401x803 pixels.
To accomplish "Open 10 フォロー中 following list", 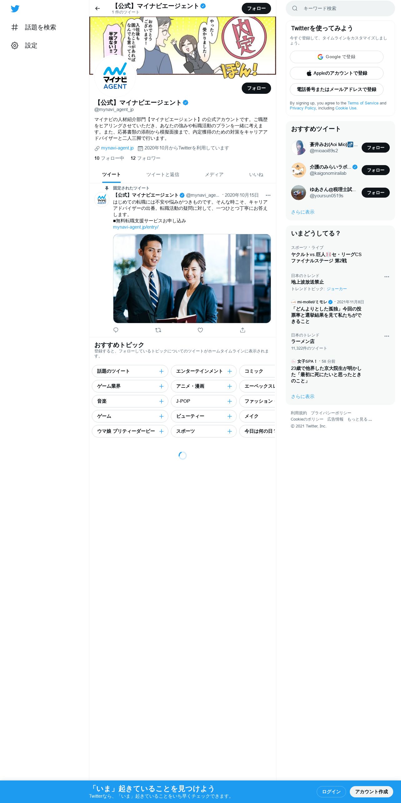I will 109,158.
